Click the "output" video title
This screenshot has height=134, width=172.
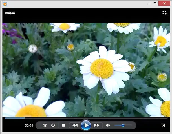point(10,13)
